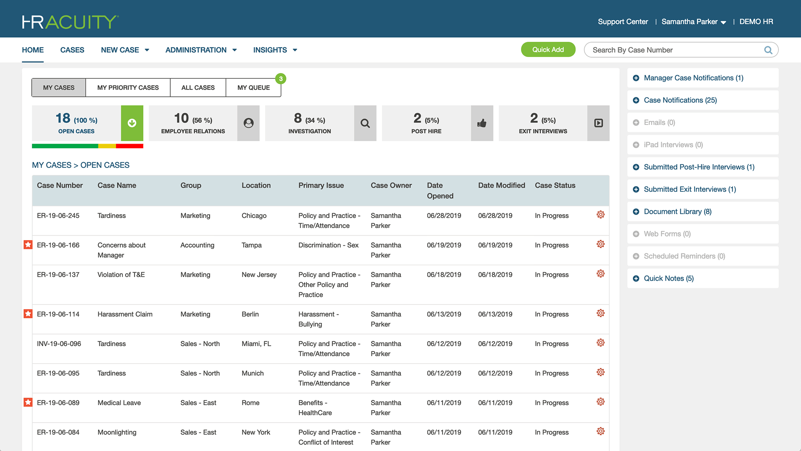Click the search magnifier in case number field

point(768,50)
